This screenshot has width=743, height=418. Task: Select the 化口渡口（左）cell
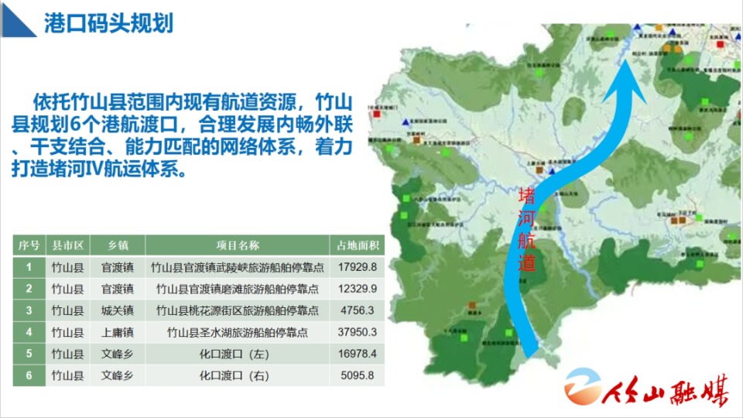238,354
